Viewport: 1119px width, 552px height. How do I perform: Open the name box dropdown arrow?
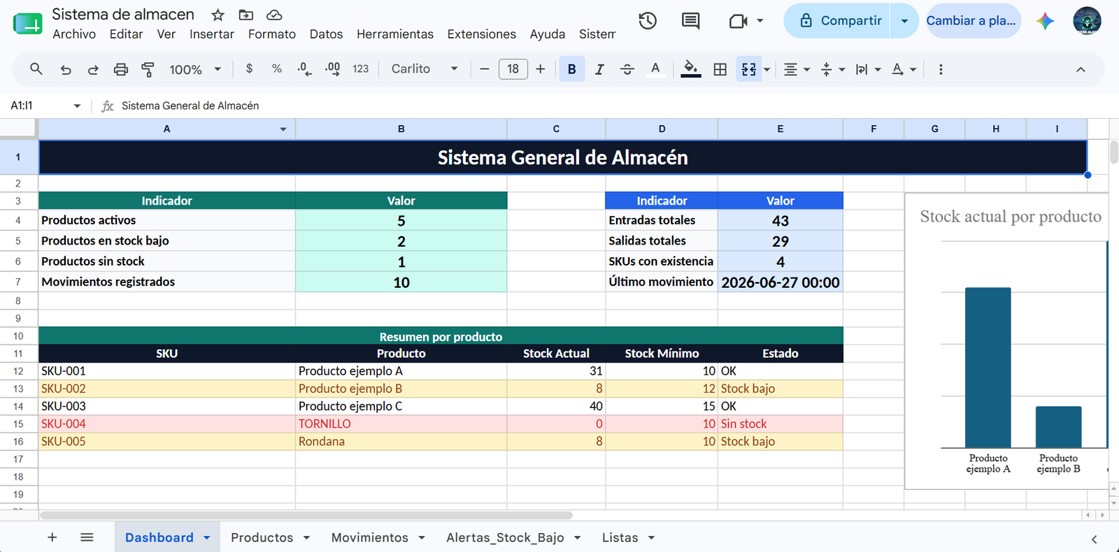click(x=77, y=106)
